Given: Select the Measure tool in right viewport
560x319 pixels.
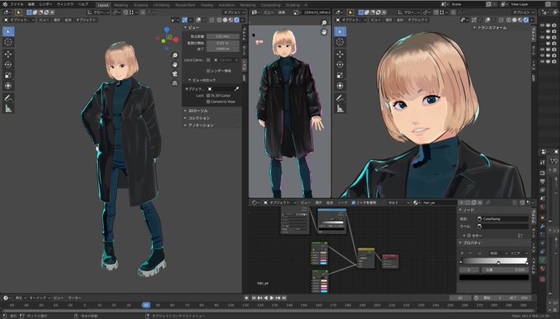Looking at the screenshot, I should (x=339, y=108).
